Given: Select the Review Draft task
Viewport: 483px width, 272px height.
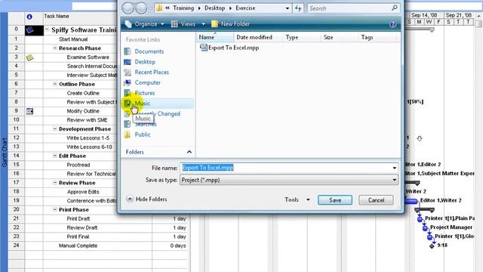Looking at the screenshot, I should point(82,227).
